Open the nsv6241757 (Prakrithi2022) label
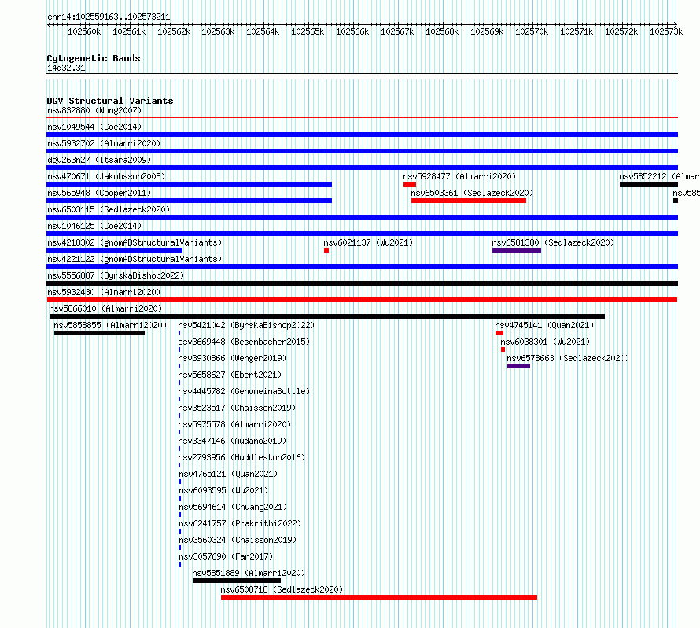Screen dimensions: 700x628 point(240,523)
